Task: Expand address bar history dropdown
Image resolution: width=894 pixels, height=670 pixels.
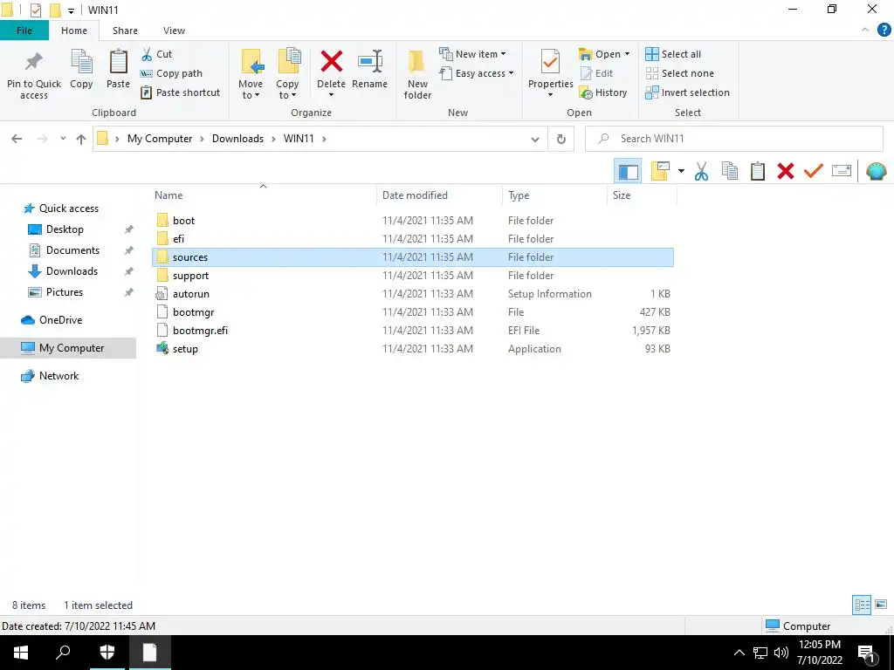Action: coord(535,139)
